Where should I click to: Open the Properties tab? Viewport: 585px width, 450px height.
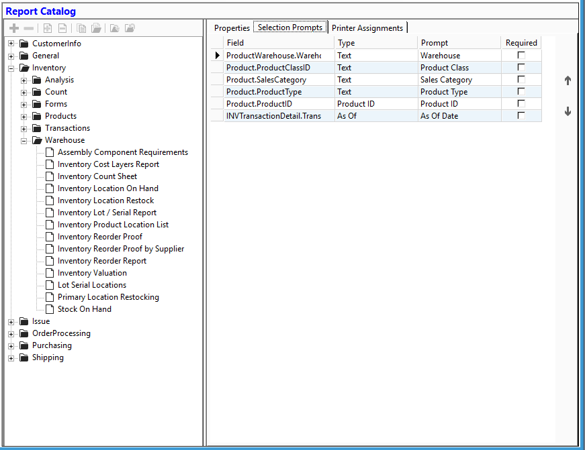click(232, 28)
